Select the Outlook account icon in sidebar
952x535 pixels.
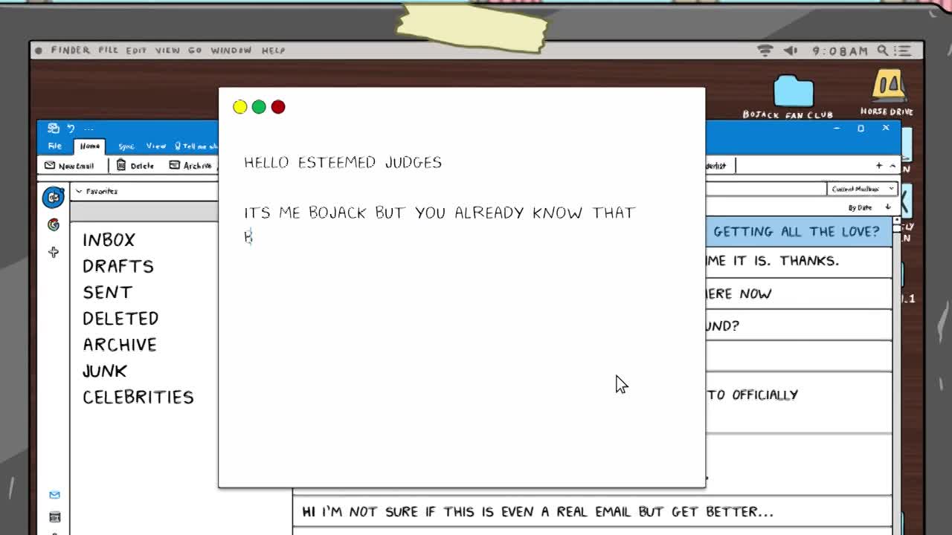[53, 197]
